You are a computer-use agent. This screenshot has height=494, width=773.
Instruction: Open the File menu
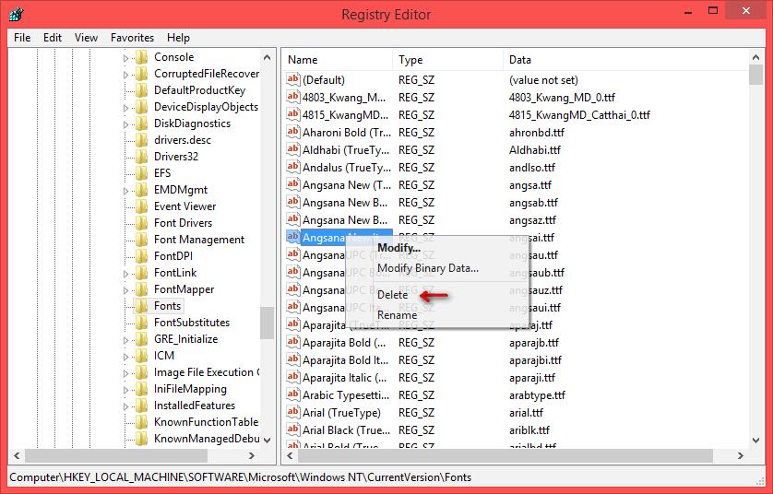(x=22, y=38)
